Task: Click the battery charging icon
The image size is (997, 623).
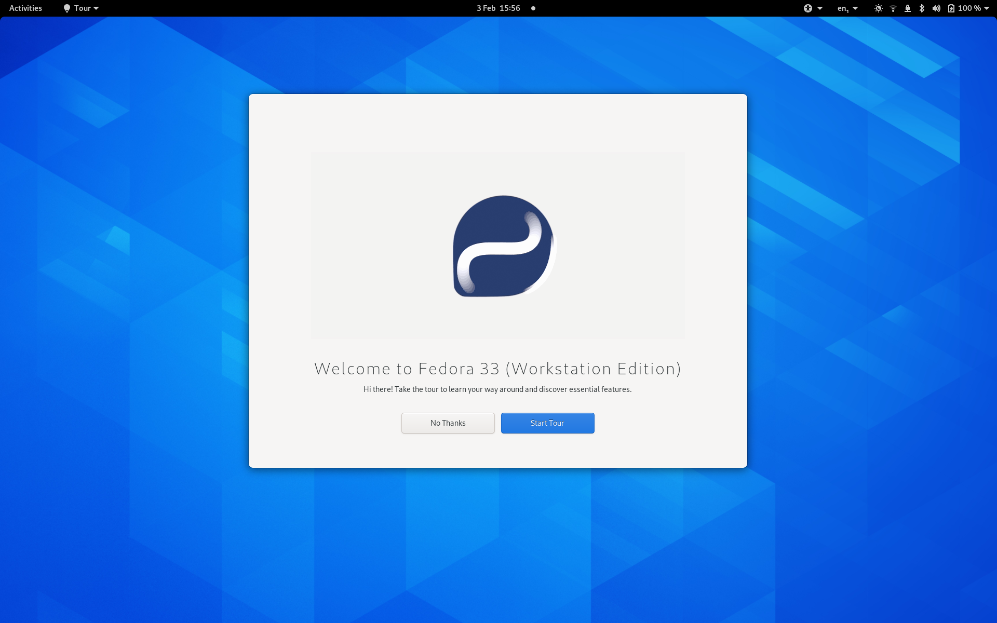Action: click(x=951, y=8)
